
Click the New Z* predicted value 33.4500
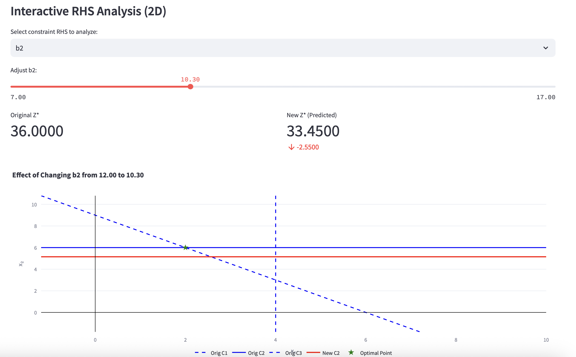coord(313,131)
